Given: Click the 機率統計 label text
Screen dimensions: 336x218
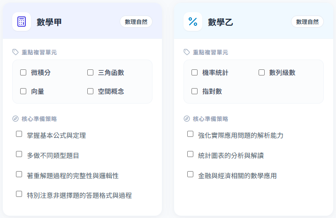Looking at the screenshot, I should pyautogui.click(x=215, y=73).
